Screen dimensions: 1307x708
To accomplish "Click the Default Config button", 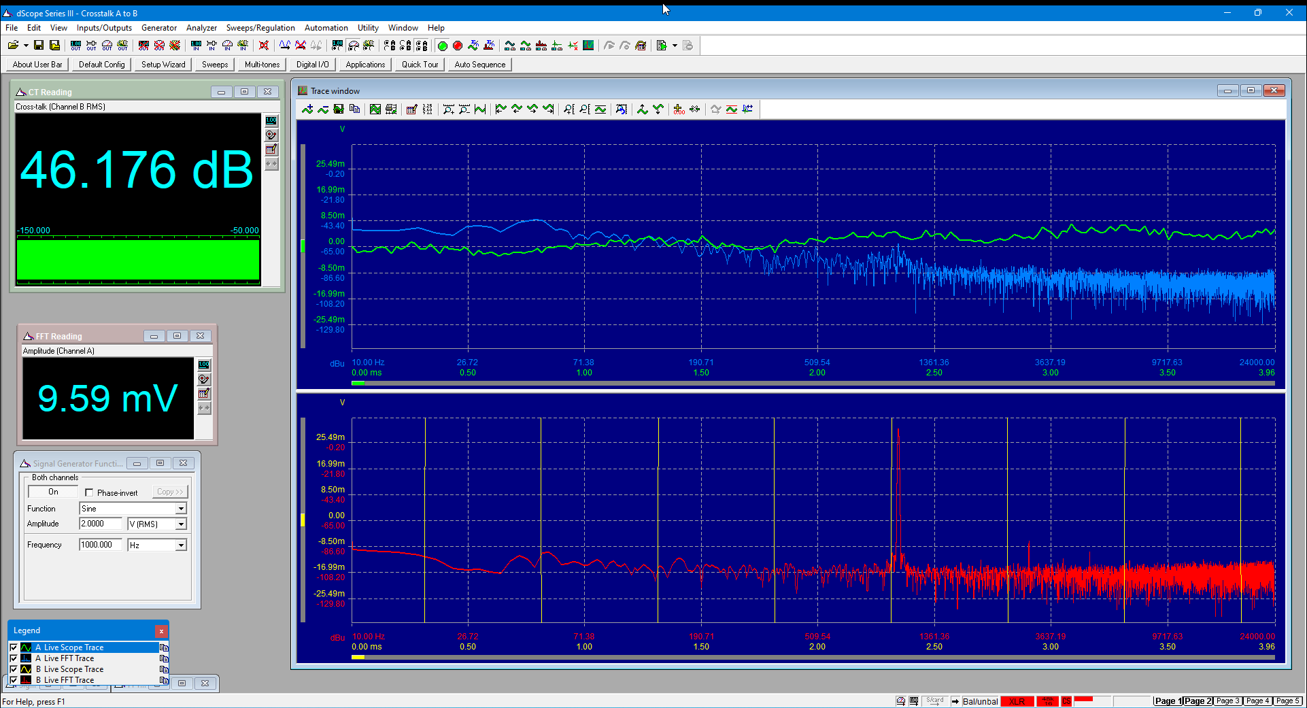I will pyautogui.click(x=102, y=65).
